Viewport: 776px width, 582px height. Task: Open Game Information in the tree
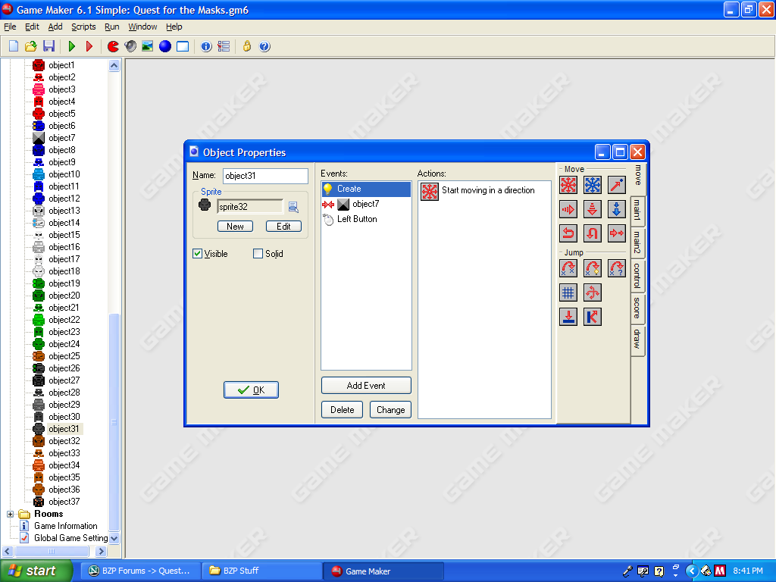click(65, 526)
